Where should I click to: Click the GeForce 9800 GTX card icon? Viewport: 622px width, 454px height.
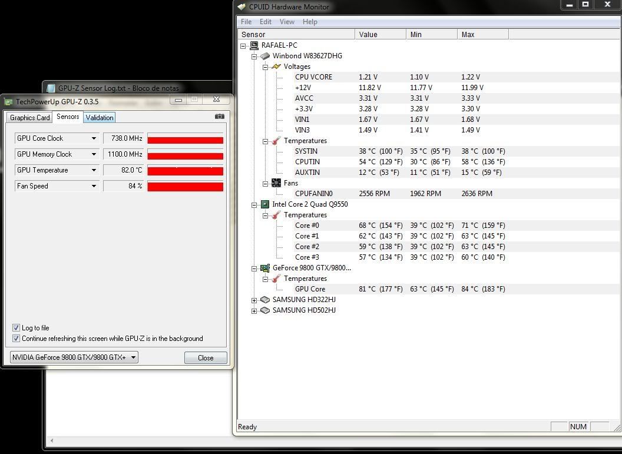click(265, 268)
